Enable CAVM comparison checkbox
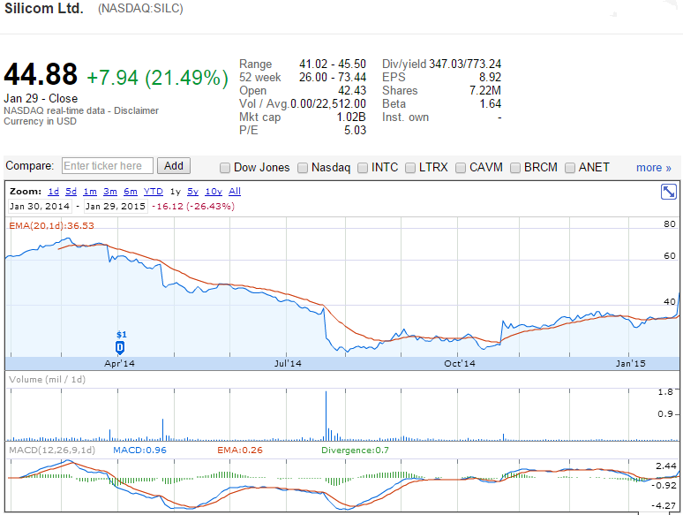The height and width of the screenshot is (515, 683). pyautogui.click(x=461, y=168)
